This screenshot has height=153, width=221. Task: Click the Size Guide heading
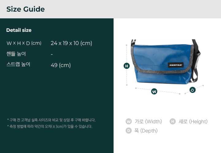25,9
